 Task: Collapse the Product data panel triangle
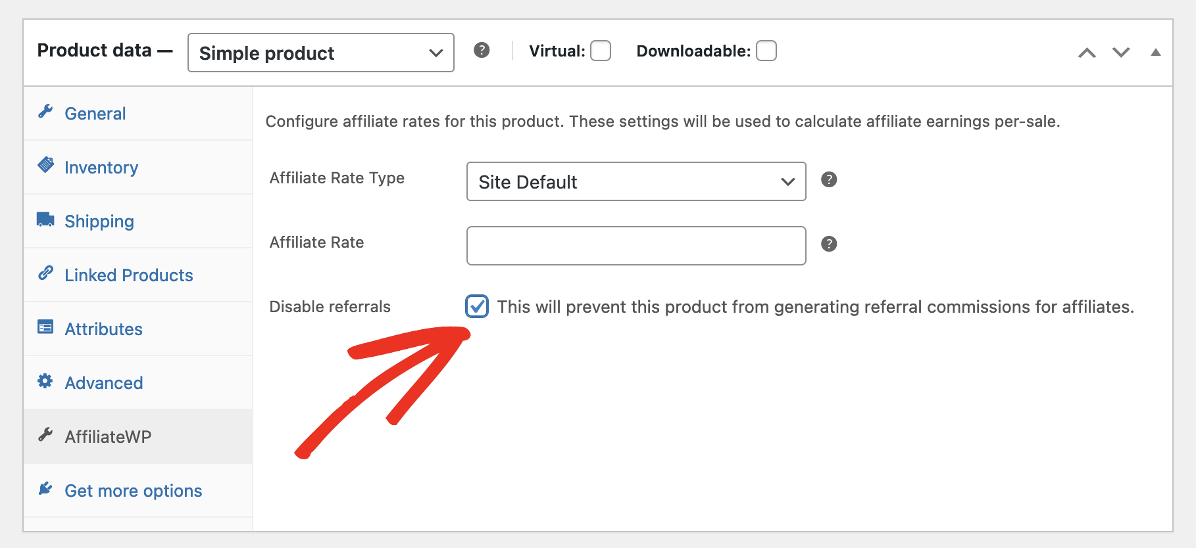[x=1155, y=53]
